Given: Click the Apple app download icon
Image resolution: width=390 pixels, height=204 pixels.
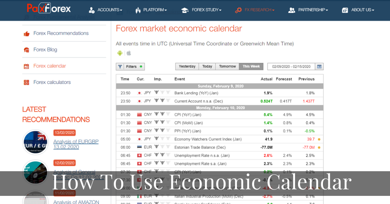Looking at the screenshot, I should coord(128,53).
